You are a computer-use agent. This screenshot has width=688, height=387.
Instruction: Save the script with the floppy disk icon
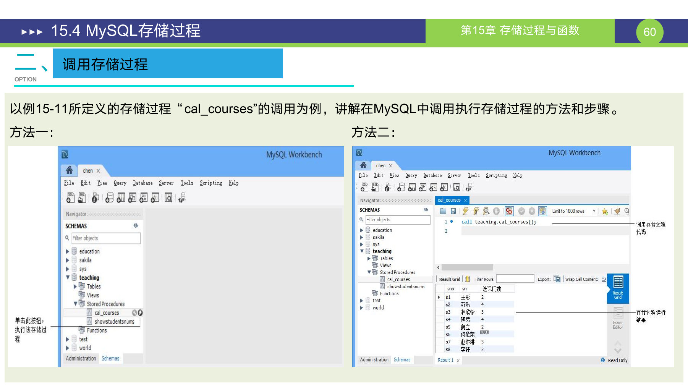tap(453, 211)
